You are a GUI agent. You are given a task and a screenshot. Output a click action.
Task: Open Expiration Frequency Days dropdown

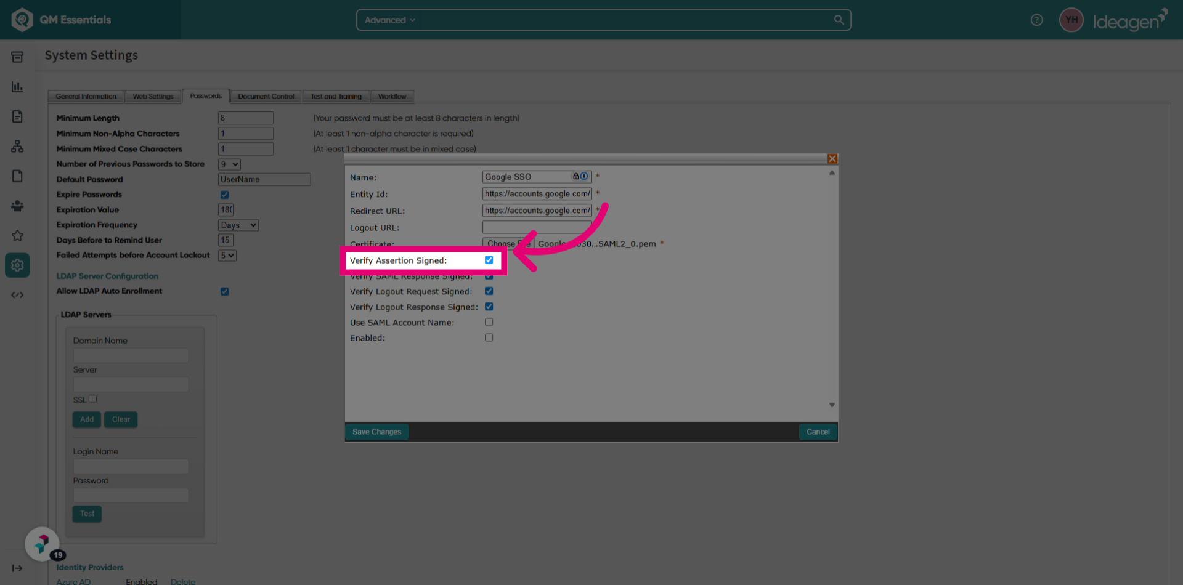(238, 225)
